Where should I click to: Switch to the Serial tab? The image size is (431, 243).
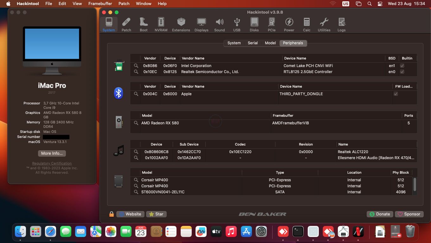click(253, 43)
